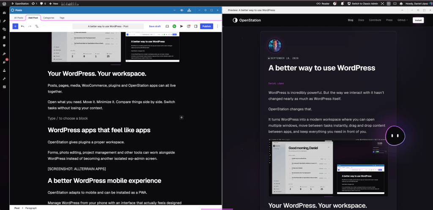Open the OpenStation site menu in admin bar

pos(19,3)
